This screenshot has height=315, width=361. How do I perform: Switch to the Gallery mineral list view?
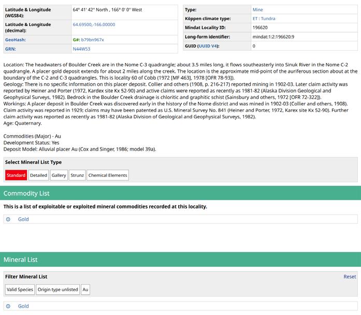pyautogui.click(x=59, y=175)
